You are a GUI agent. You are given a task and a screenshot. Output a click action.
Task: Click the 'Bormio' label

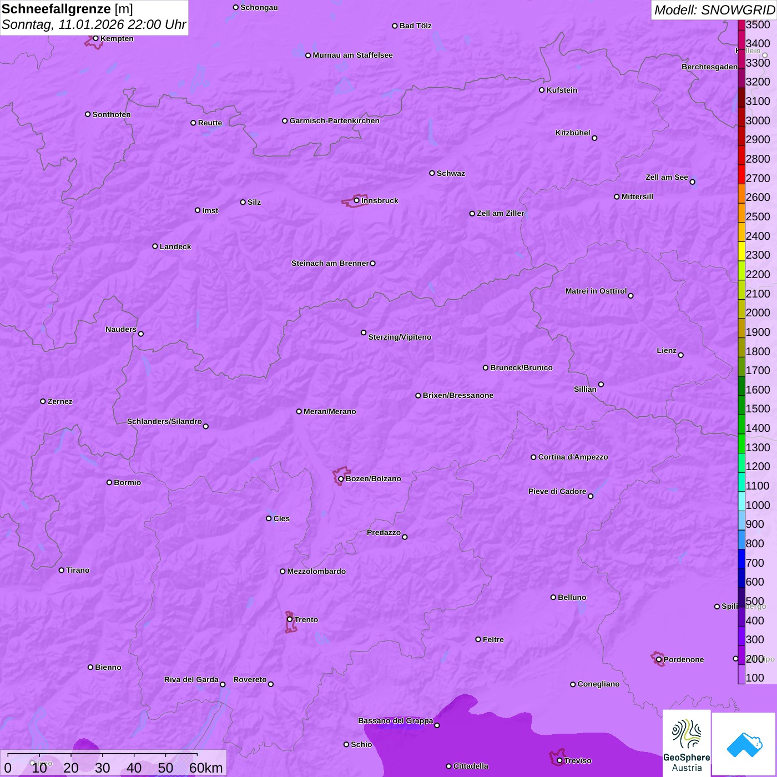127,482
